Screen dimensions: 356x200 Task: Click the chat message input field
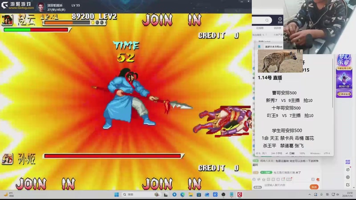285,185
